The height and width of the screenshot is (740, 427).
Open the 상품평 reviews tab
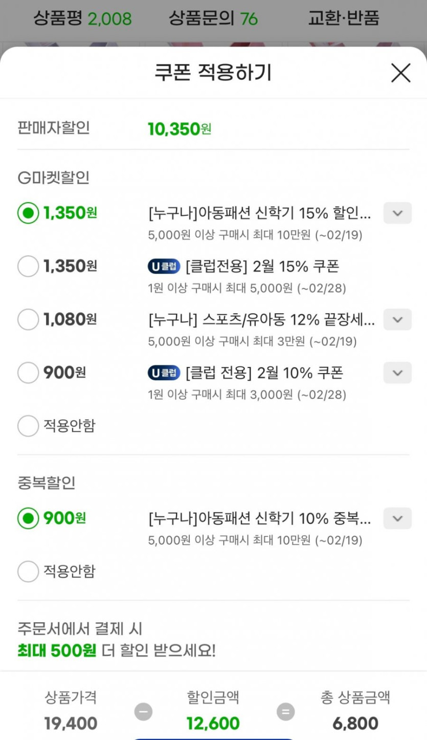[82, 19]
